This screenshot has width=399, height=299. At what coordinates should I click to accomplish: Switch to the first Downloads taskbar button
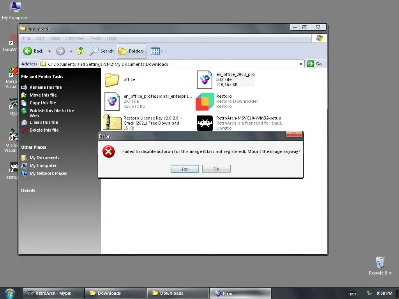115,293
